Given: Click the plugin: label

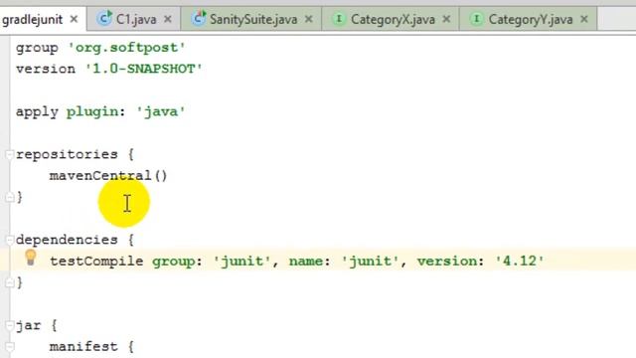Looking at the screenshot, I should pos(96,111).
